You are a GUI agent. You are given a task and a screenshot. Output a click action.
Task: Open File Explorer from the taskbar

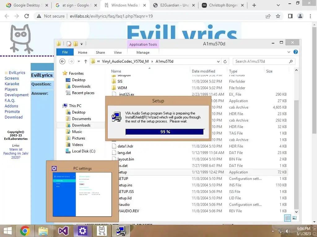point(43,231)
